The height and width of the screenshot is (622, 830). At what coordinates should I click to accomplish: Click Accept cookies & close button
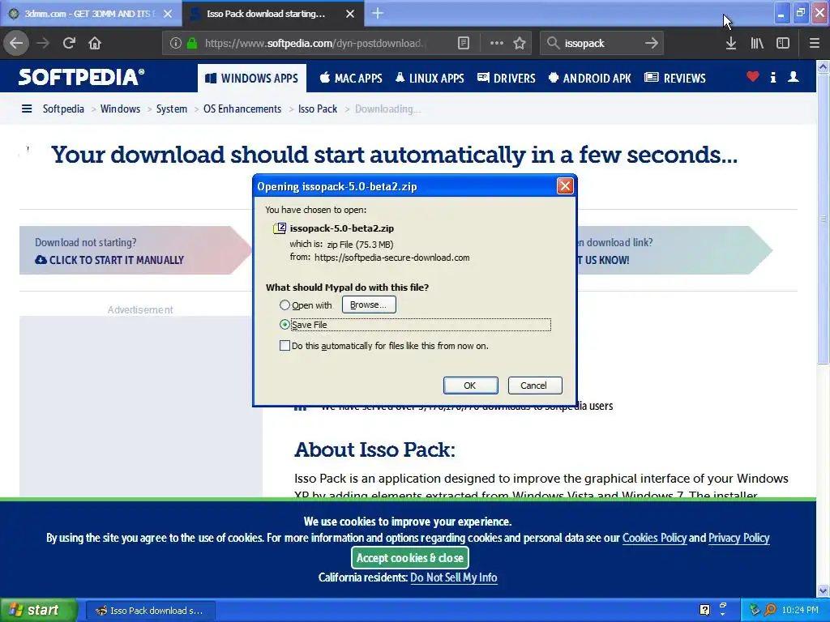[x=409, y=557]
